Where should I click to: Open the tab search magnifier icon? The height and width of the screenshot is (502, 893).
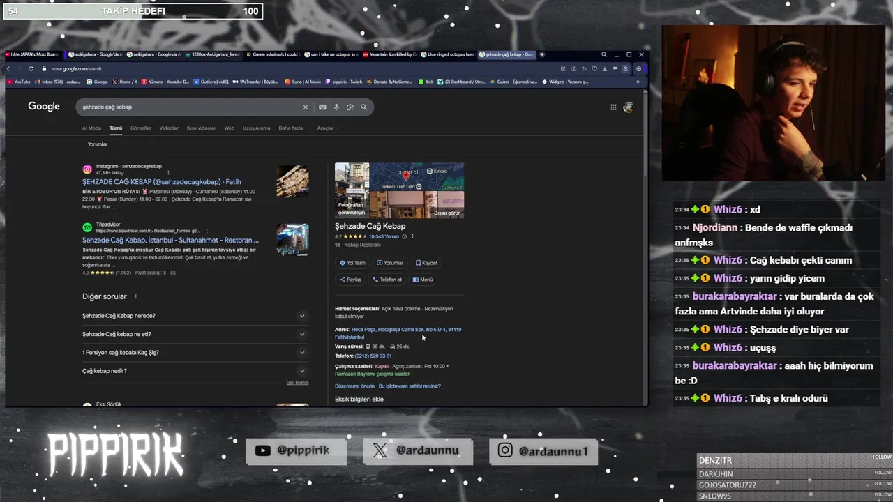(x=604, y=54)
